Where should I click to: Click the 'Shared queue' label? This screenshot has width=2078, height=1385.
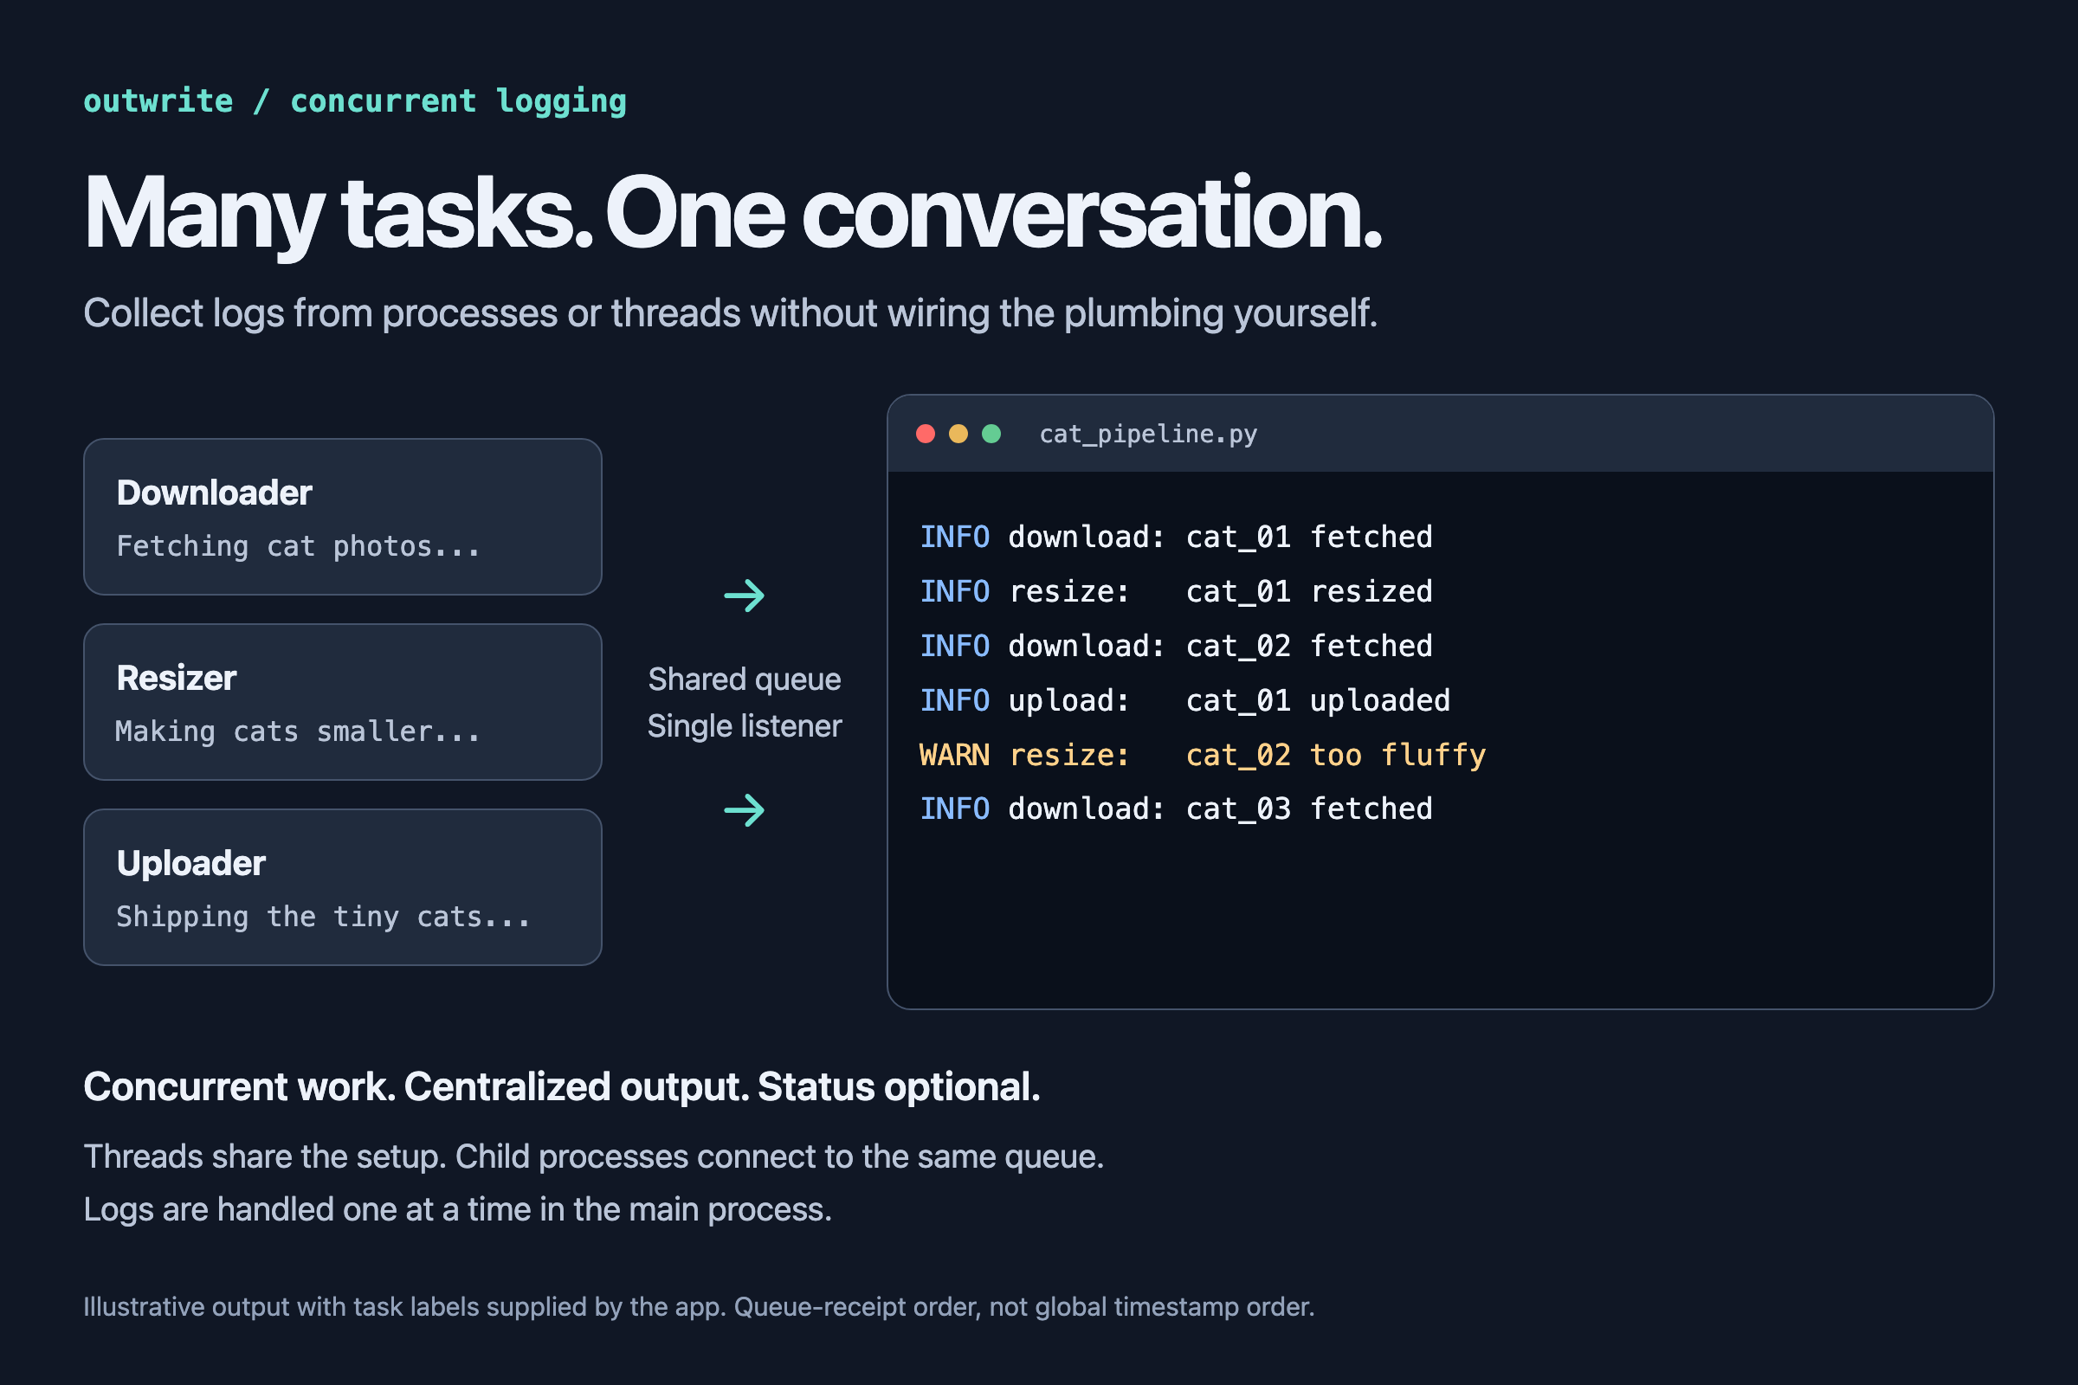[744, 680]
